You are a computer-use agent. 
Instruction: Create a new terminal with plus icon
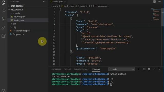pyautogui.click(x=139, y=69)
